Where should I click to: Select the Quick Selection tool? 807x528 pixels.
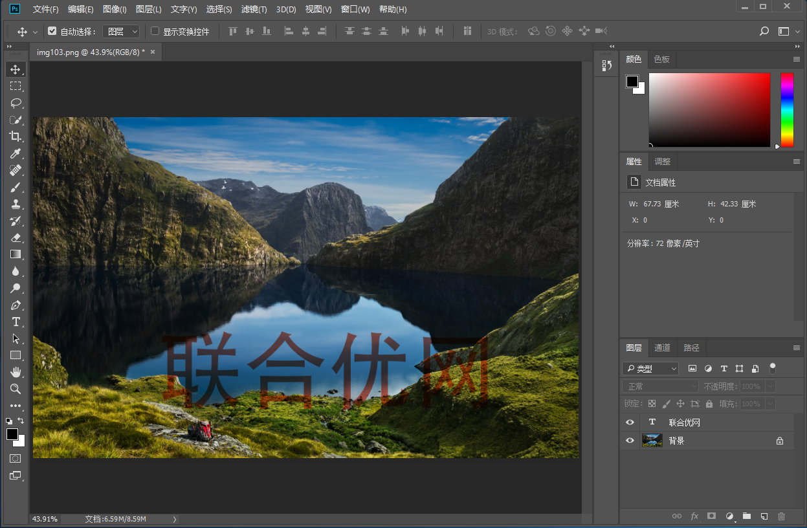click(16, 120)
